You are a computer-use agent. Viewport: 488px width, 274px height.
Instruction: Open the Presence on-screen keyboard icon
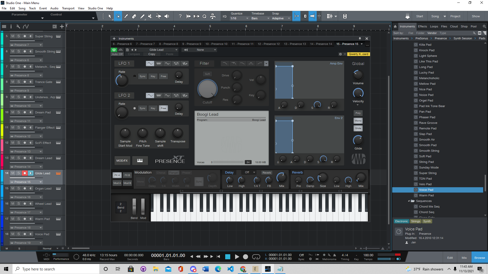point(140,160)
